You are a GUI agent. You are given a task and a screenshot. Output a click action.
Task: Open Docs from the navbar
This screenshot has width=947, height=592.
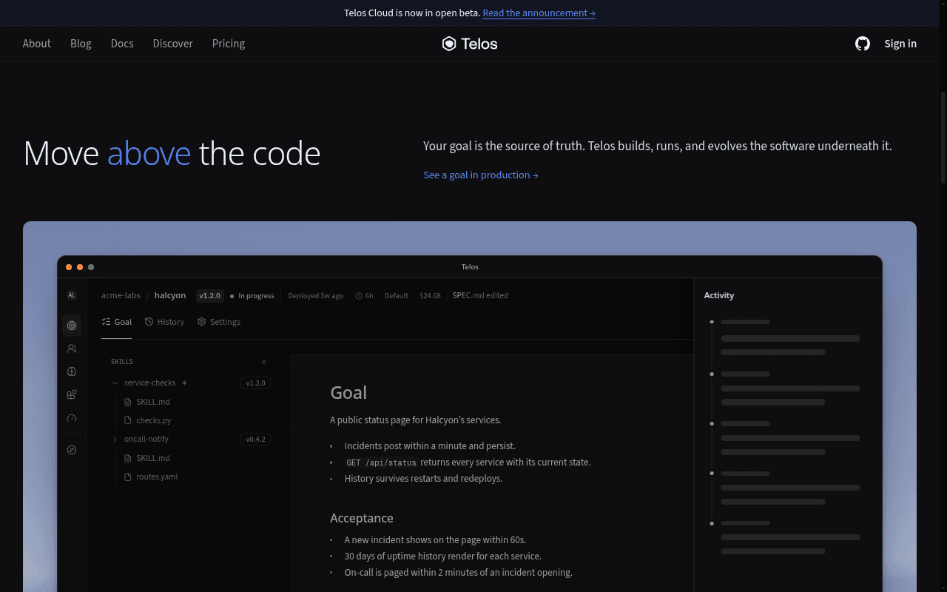click(122, 44)
